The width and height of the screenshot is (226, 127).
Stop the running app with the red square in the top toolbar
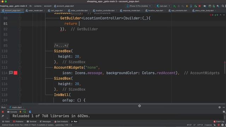(200, 6)
